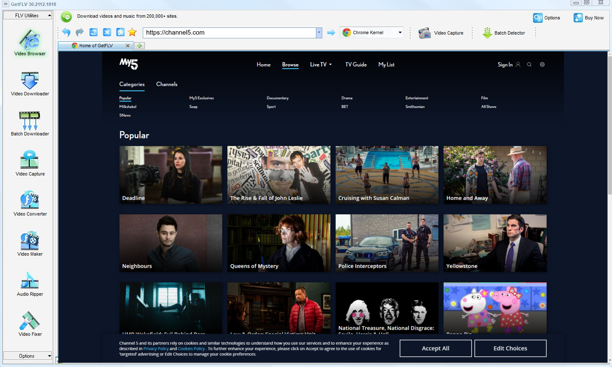612x367 pixels.
Task: Open the My5 search icon
Action: click(529, 65)
